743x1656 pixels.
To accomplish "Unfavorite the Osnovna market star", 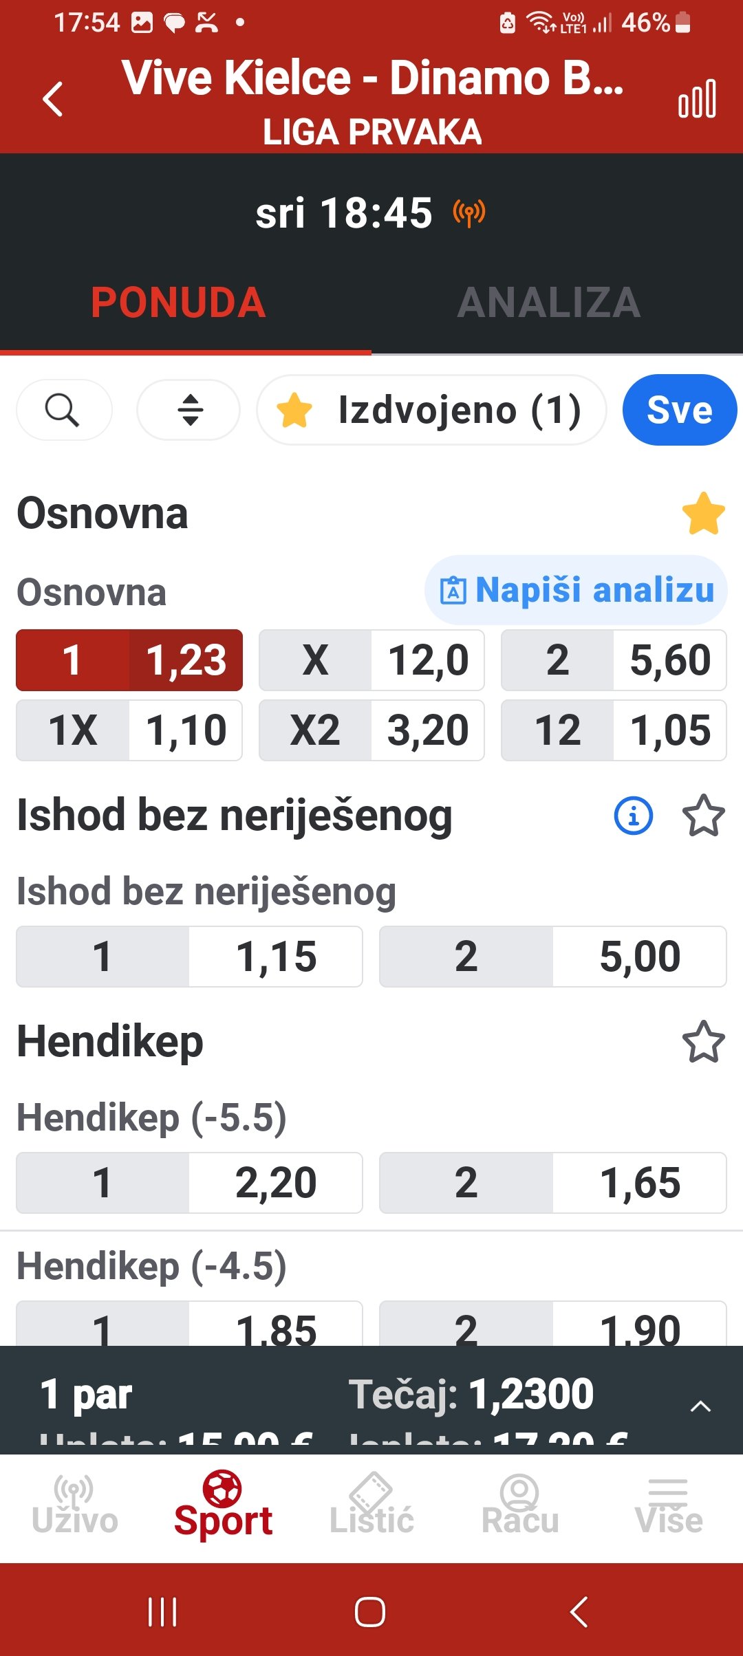I will (x=703, y=514).
